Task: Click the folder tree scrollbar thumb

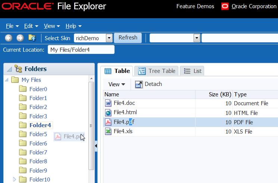Action: pyautogui.click(x=91, y=126)
